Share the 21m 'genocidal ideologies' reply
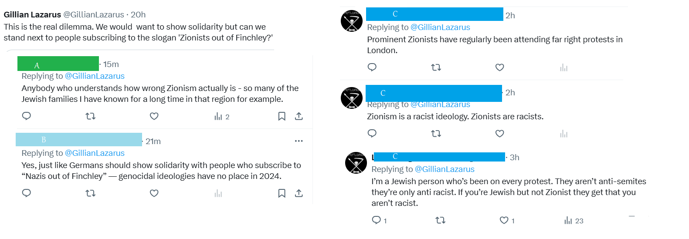 pos(299,193)
